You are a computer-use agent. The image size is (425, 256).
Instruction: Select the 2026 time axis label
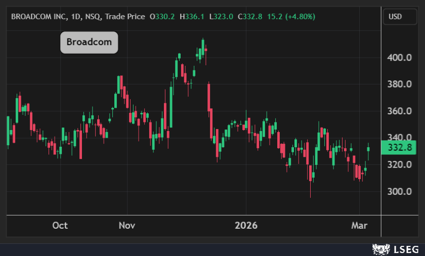click(x=245, y=225)
